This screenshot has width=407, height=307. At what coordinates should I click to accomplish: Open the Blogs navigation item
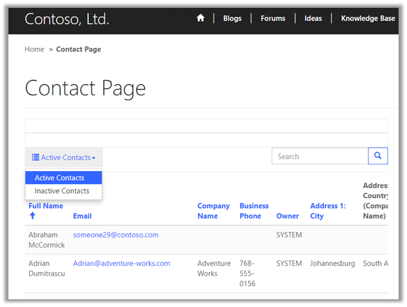pos(232,18)
